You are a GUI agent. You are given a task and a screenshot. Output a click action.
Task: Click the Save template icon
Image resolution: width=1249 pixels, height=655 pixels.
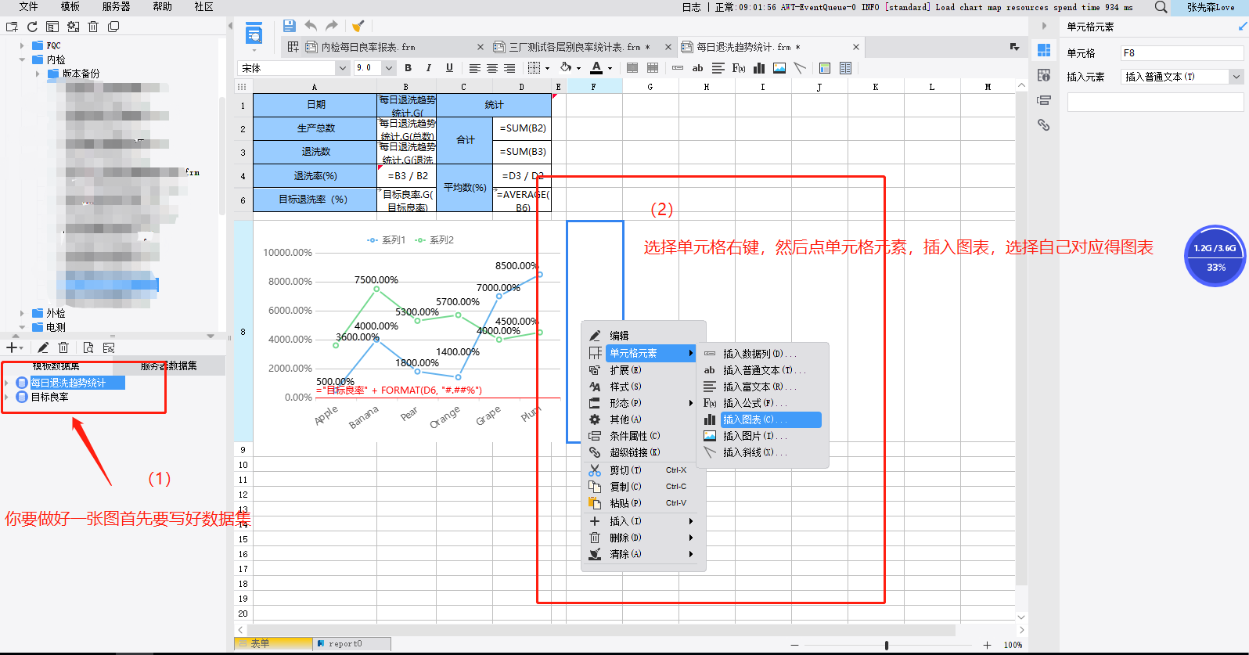[290, 26]
